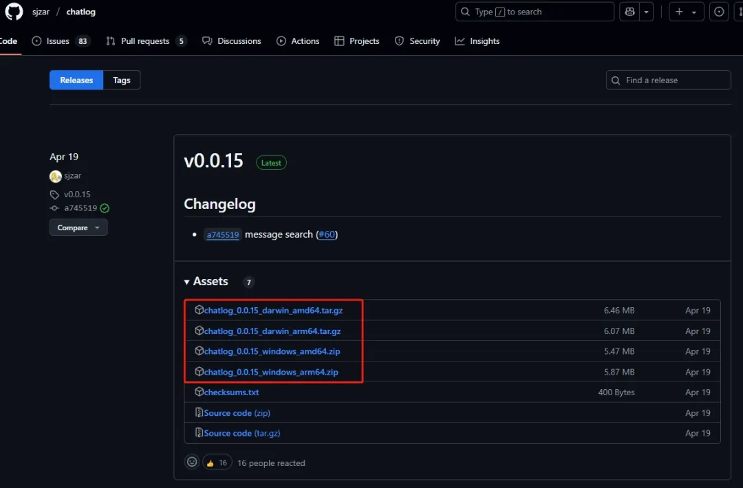This screenshot has height=488, width=743.
Task: Click the 'Find a release' search field
Action: 668,80
